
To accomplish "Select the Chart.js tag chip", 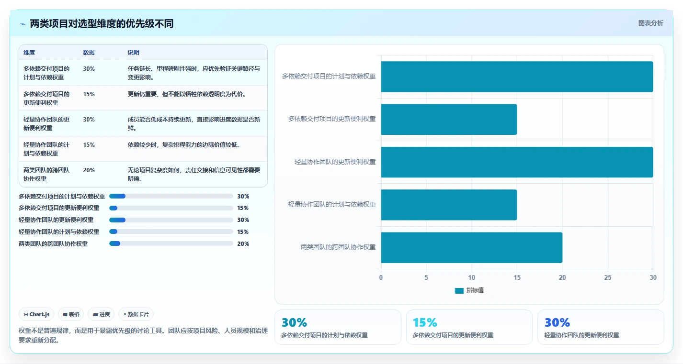I will (37, 314).
